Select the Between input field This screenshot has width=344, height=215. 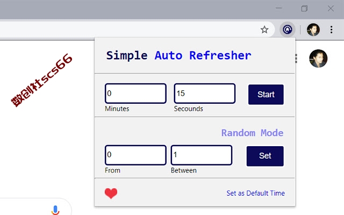click(x=202, y=155)
